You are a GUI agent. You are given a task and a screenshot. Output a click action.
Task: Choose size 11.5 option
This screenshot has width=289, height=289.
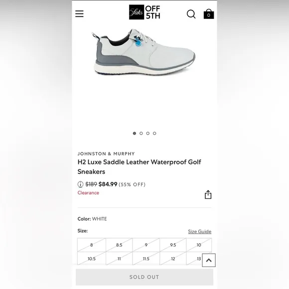tap(146, 259)
